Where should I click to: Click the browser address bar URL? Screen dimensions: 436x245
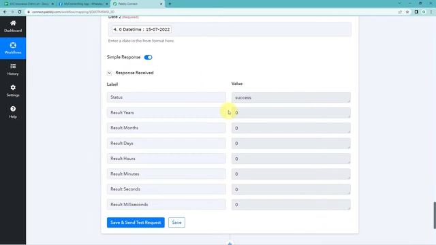click(73, 12)
